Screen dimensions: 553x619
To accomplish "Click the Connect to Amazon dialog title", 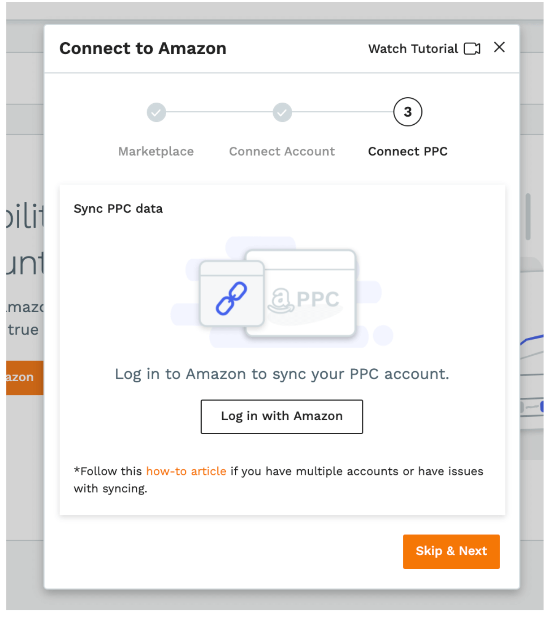I will point(143,48).
